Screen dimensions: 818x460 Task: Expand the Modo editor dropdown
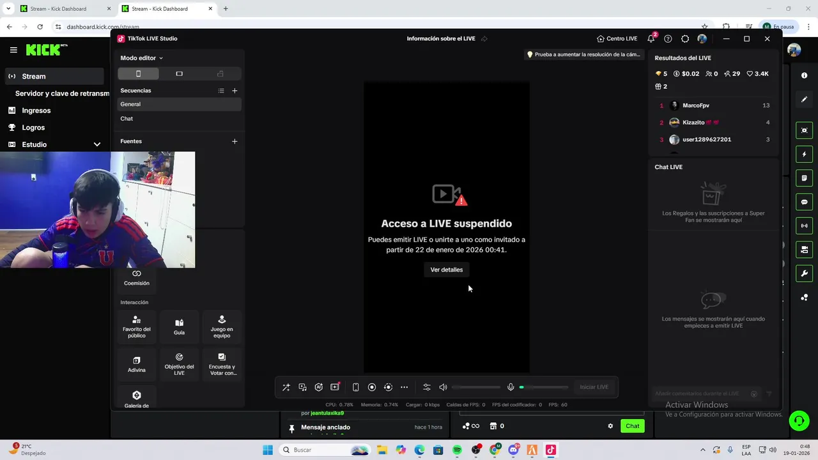pos(142,57)
